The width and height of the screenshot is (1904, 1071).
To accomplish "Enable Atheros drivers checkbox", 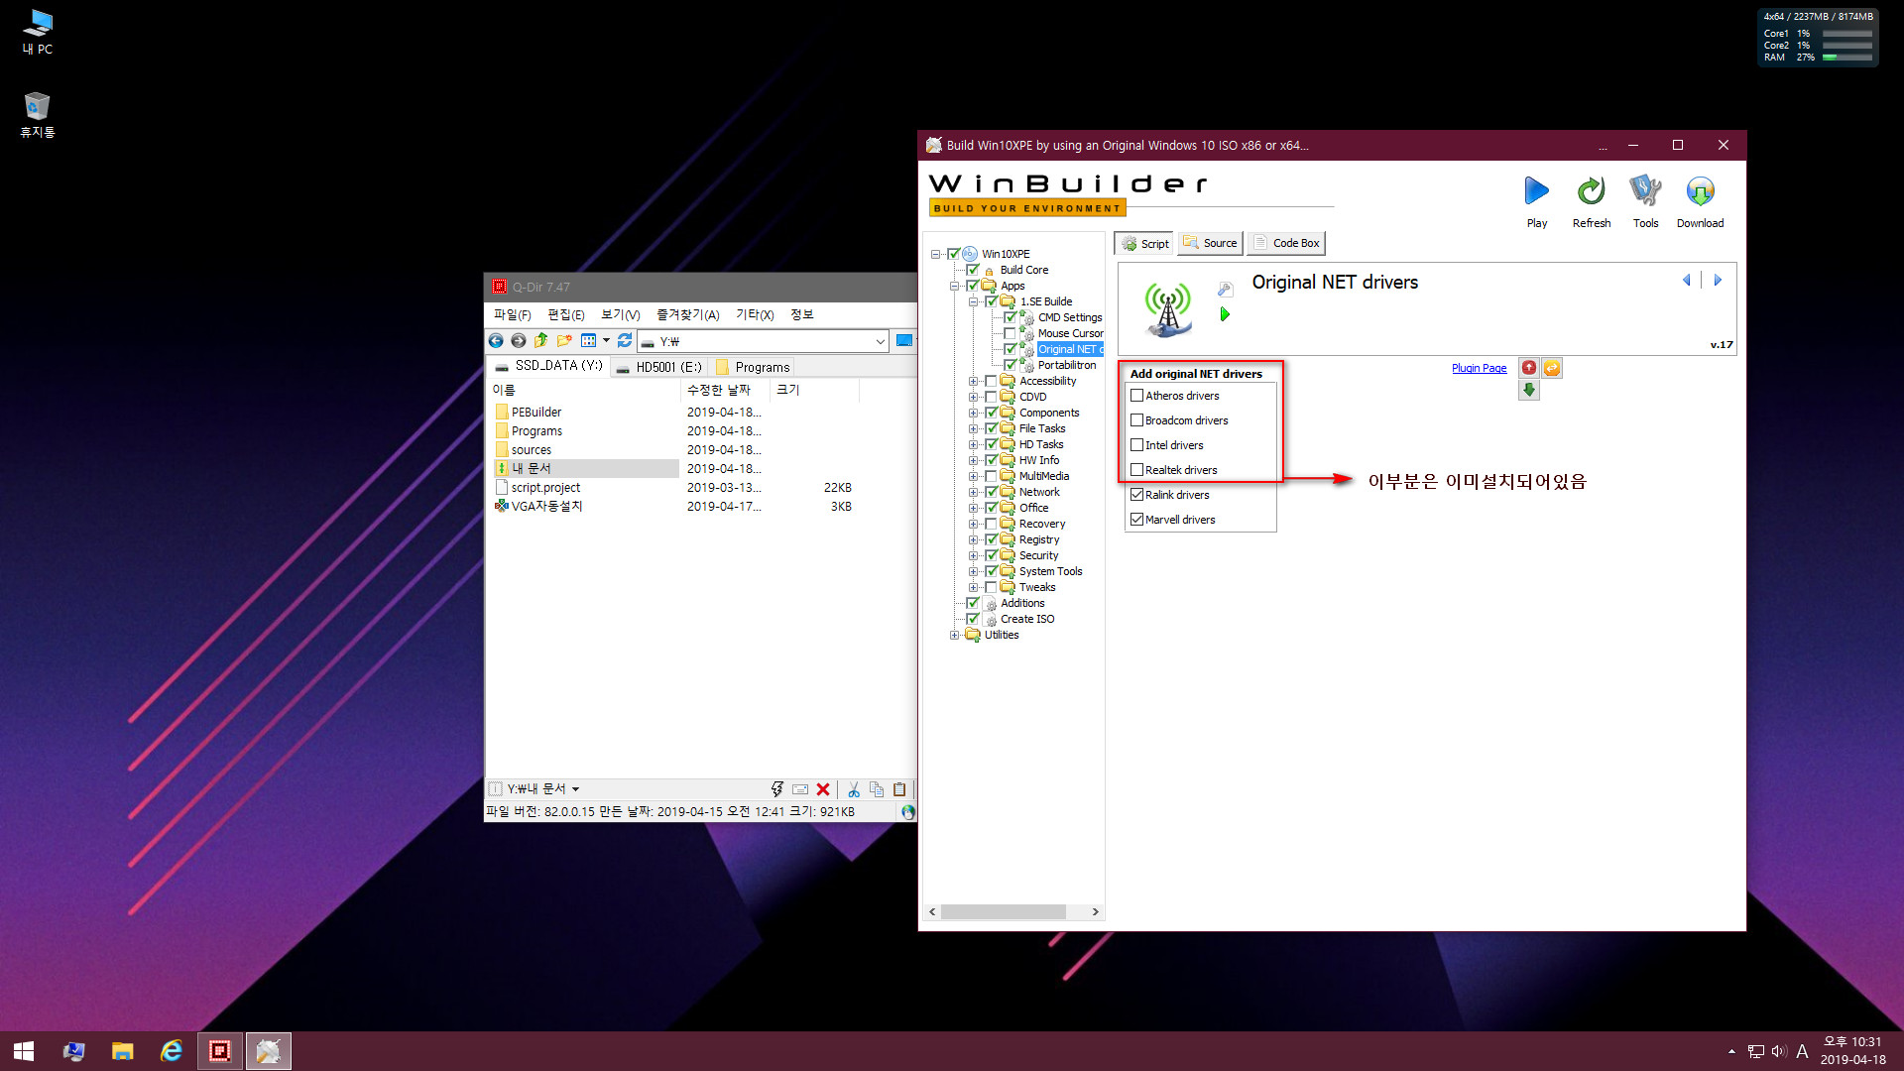I will 1137,396.
